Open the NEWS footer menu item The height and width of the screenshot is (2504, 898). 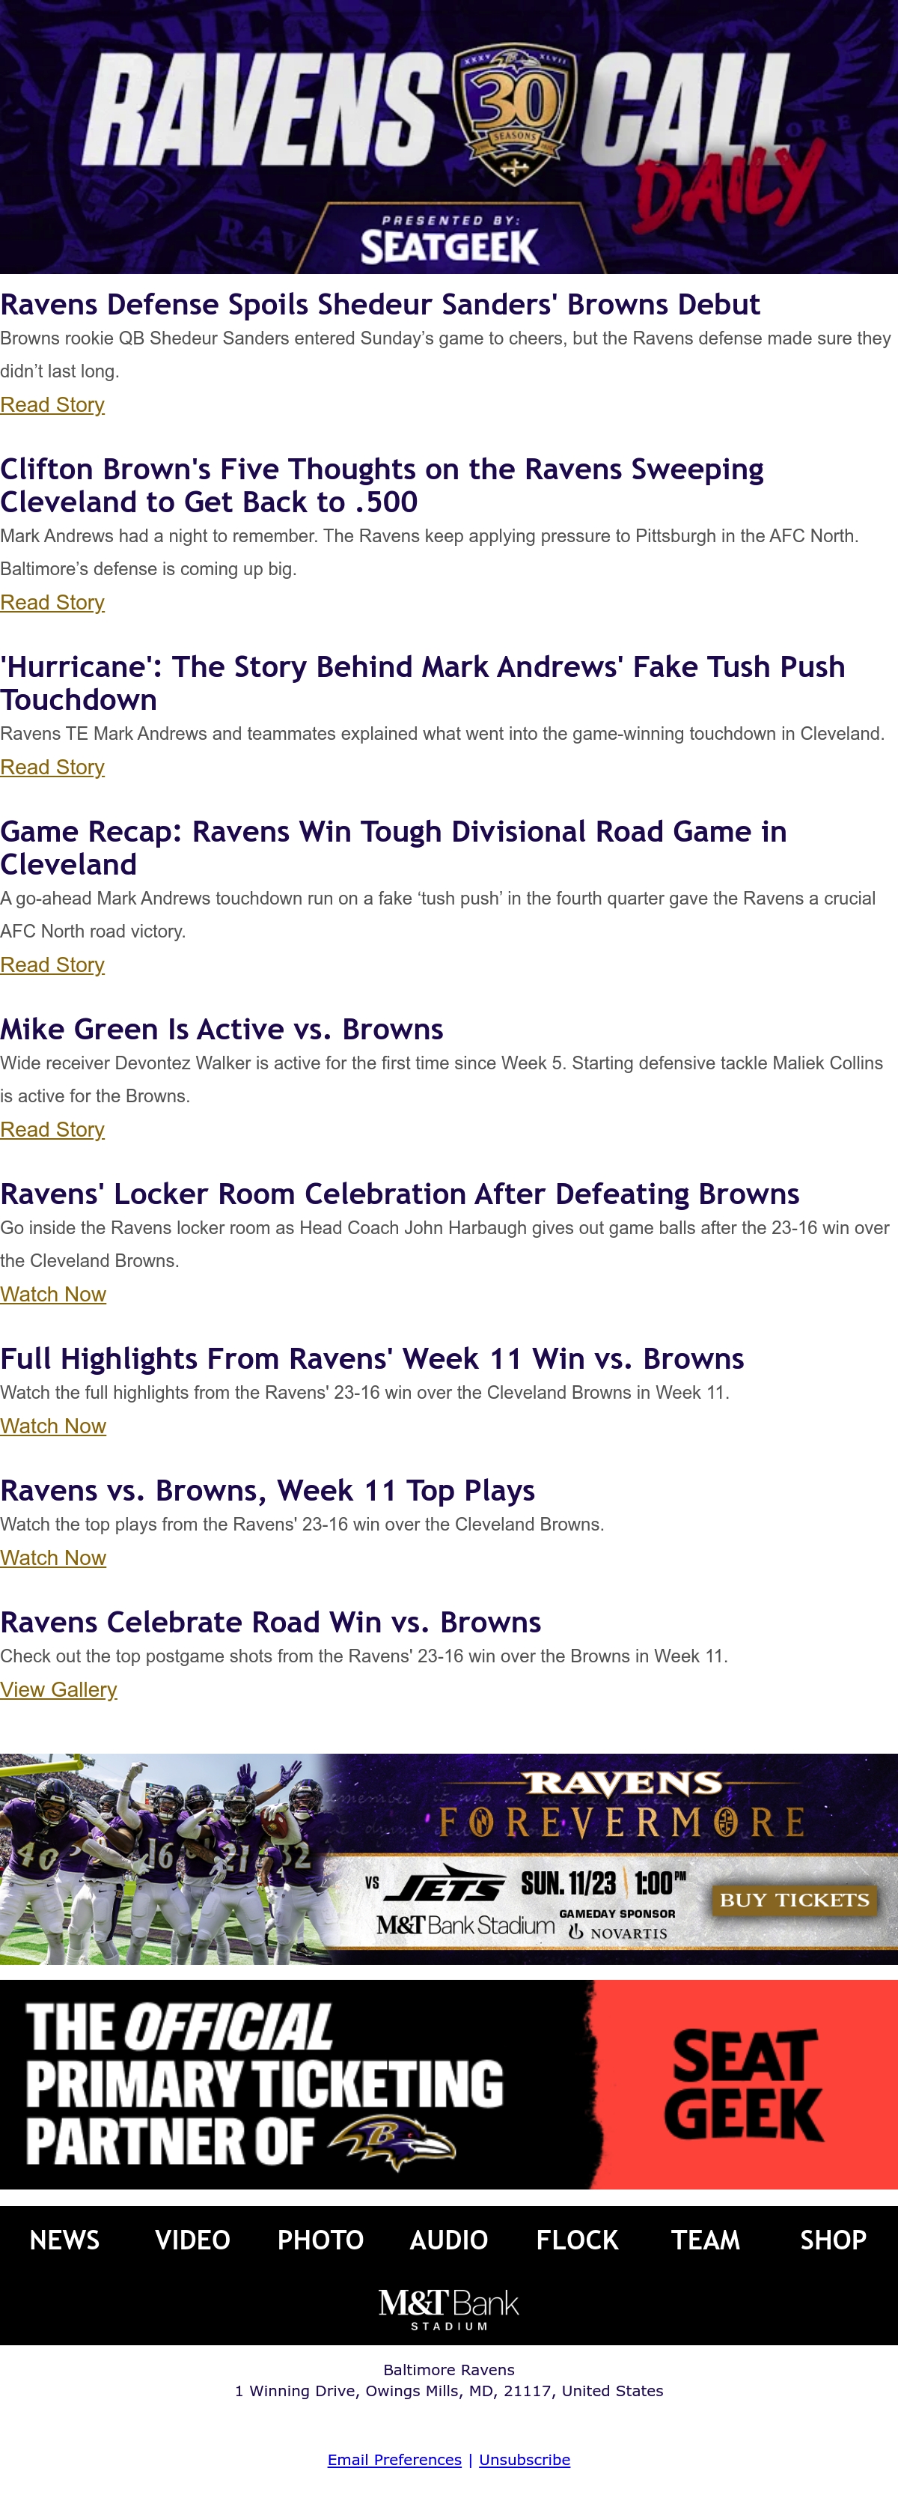coord(64,2240)
